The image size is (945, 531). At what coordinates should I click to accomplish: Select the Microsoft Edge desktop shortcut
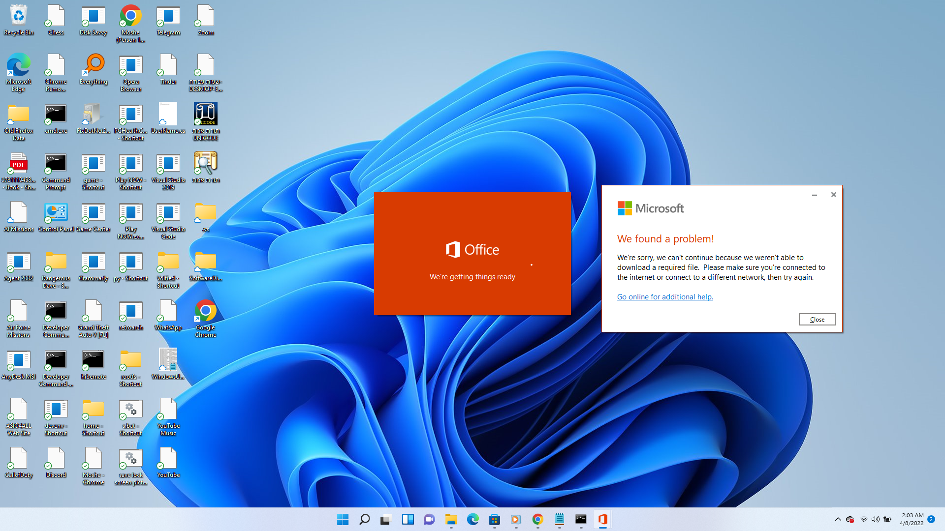(x=19, y=73)
